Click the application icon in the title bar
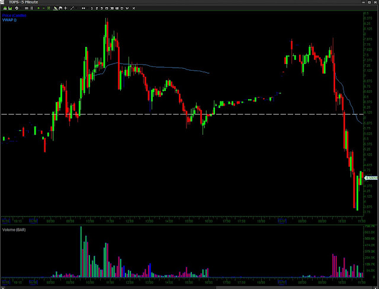The height and width of the screenshot is (289, 379). click(2, 2)
